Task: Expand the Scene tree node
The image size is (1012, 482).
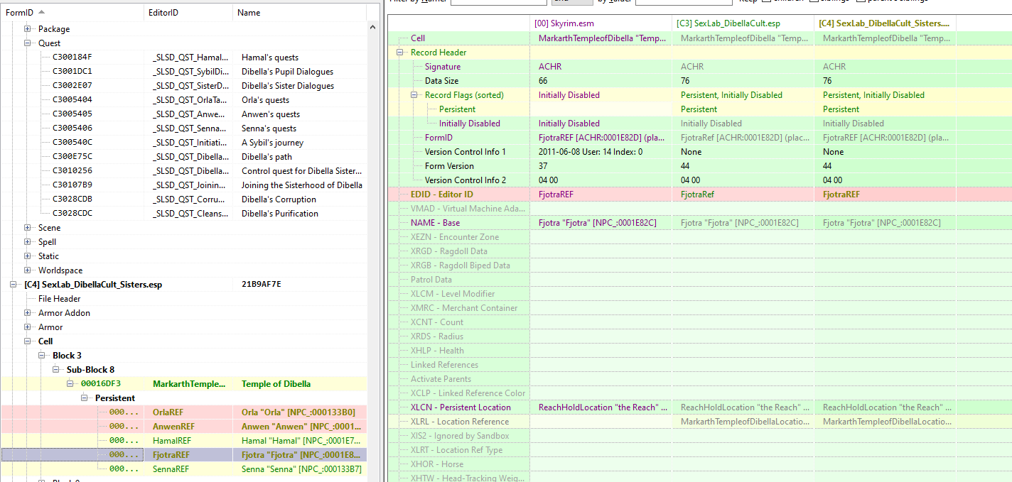Action: coord(28,228)
